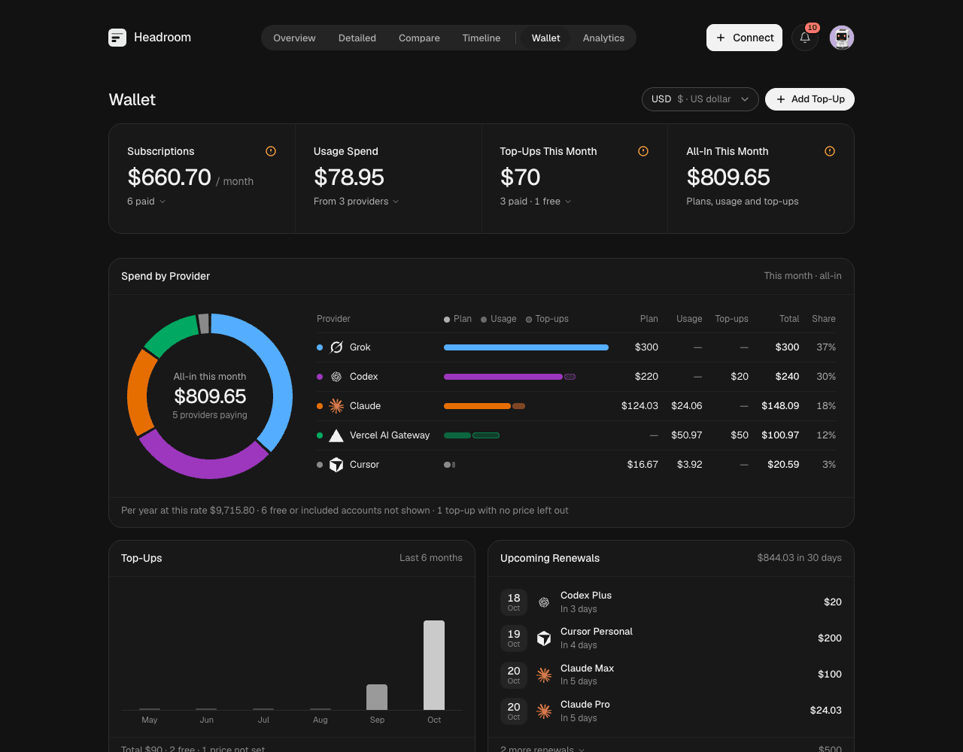Viewport: 963px width, 752px height.
Task: Click the 'Codex Plus' renewal name
Action: pyautogui.click(x=586, y=596)
